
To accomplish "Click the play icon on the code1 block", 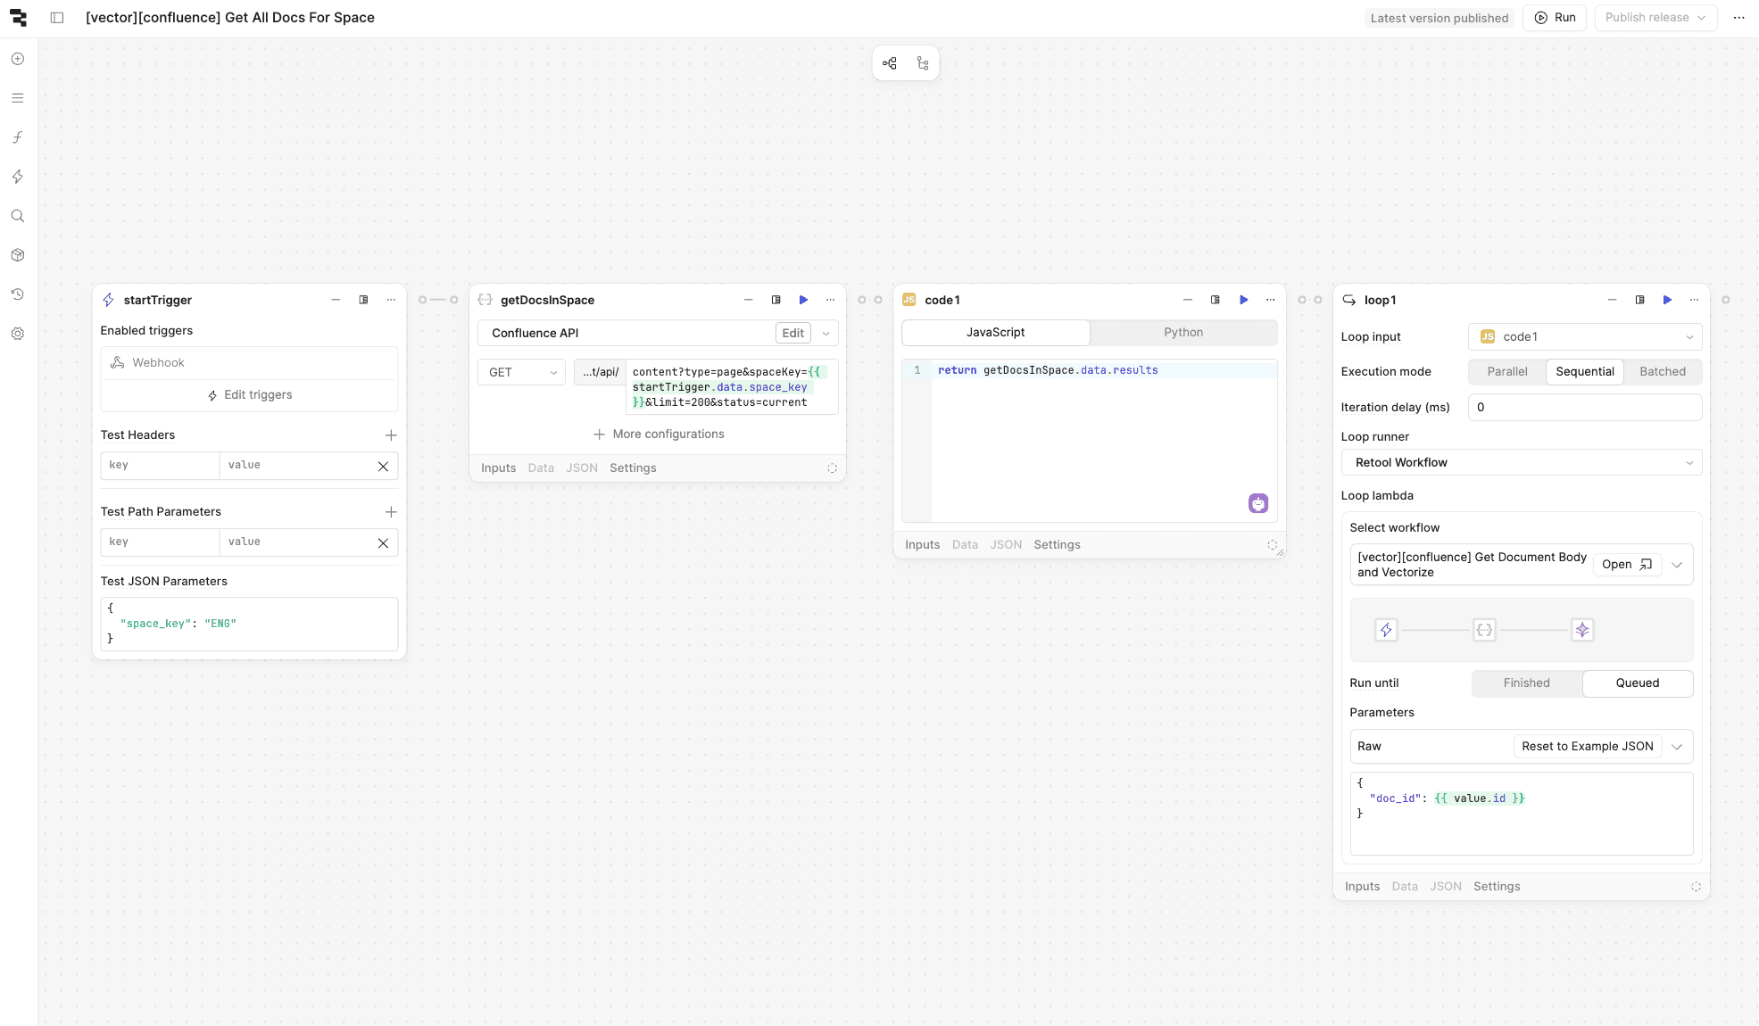I will (1243, 300).
